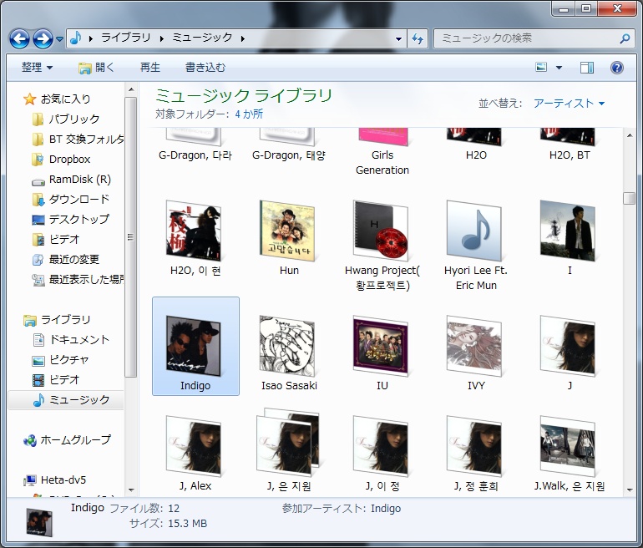Viewport: 643px width, 548px height.
Task: Click the Indigo thumbnail in details pane
Action: (39, 522)
